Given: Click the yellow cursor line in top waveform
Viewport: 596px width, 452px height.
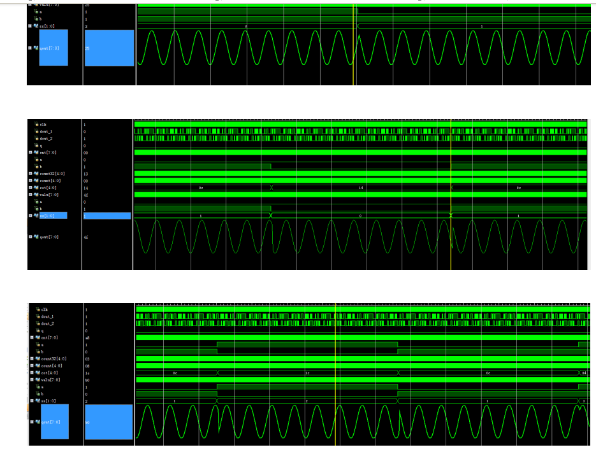Looking at the screenshot, I should click(x=353, y=45).
